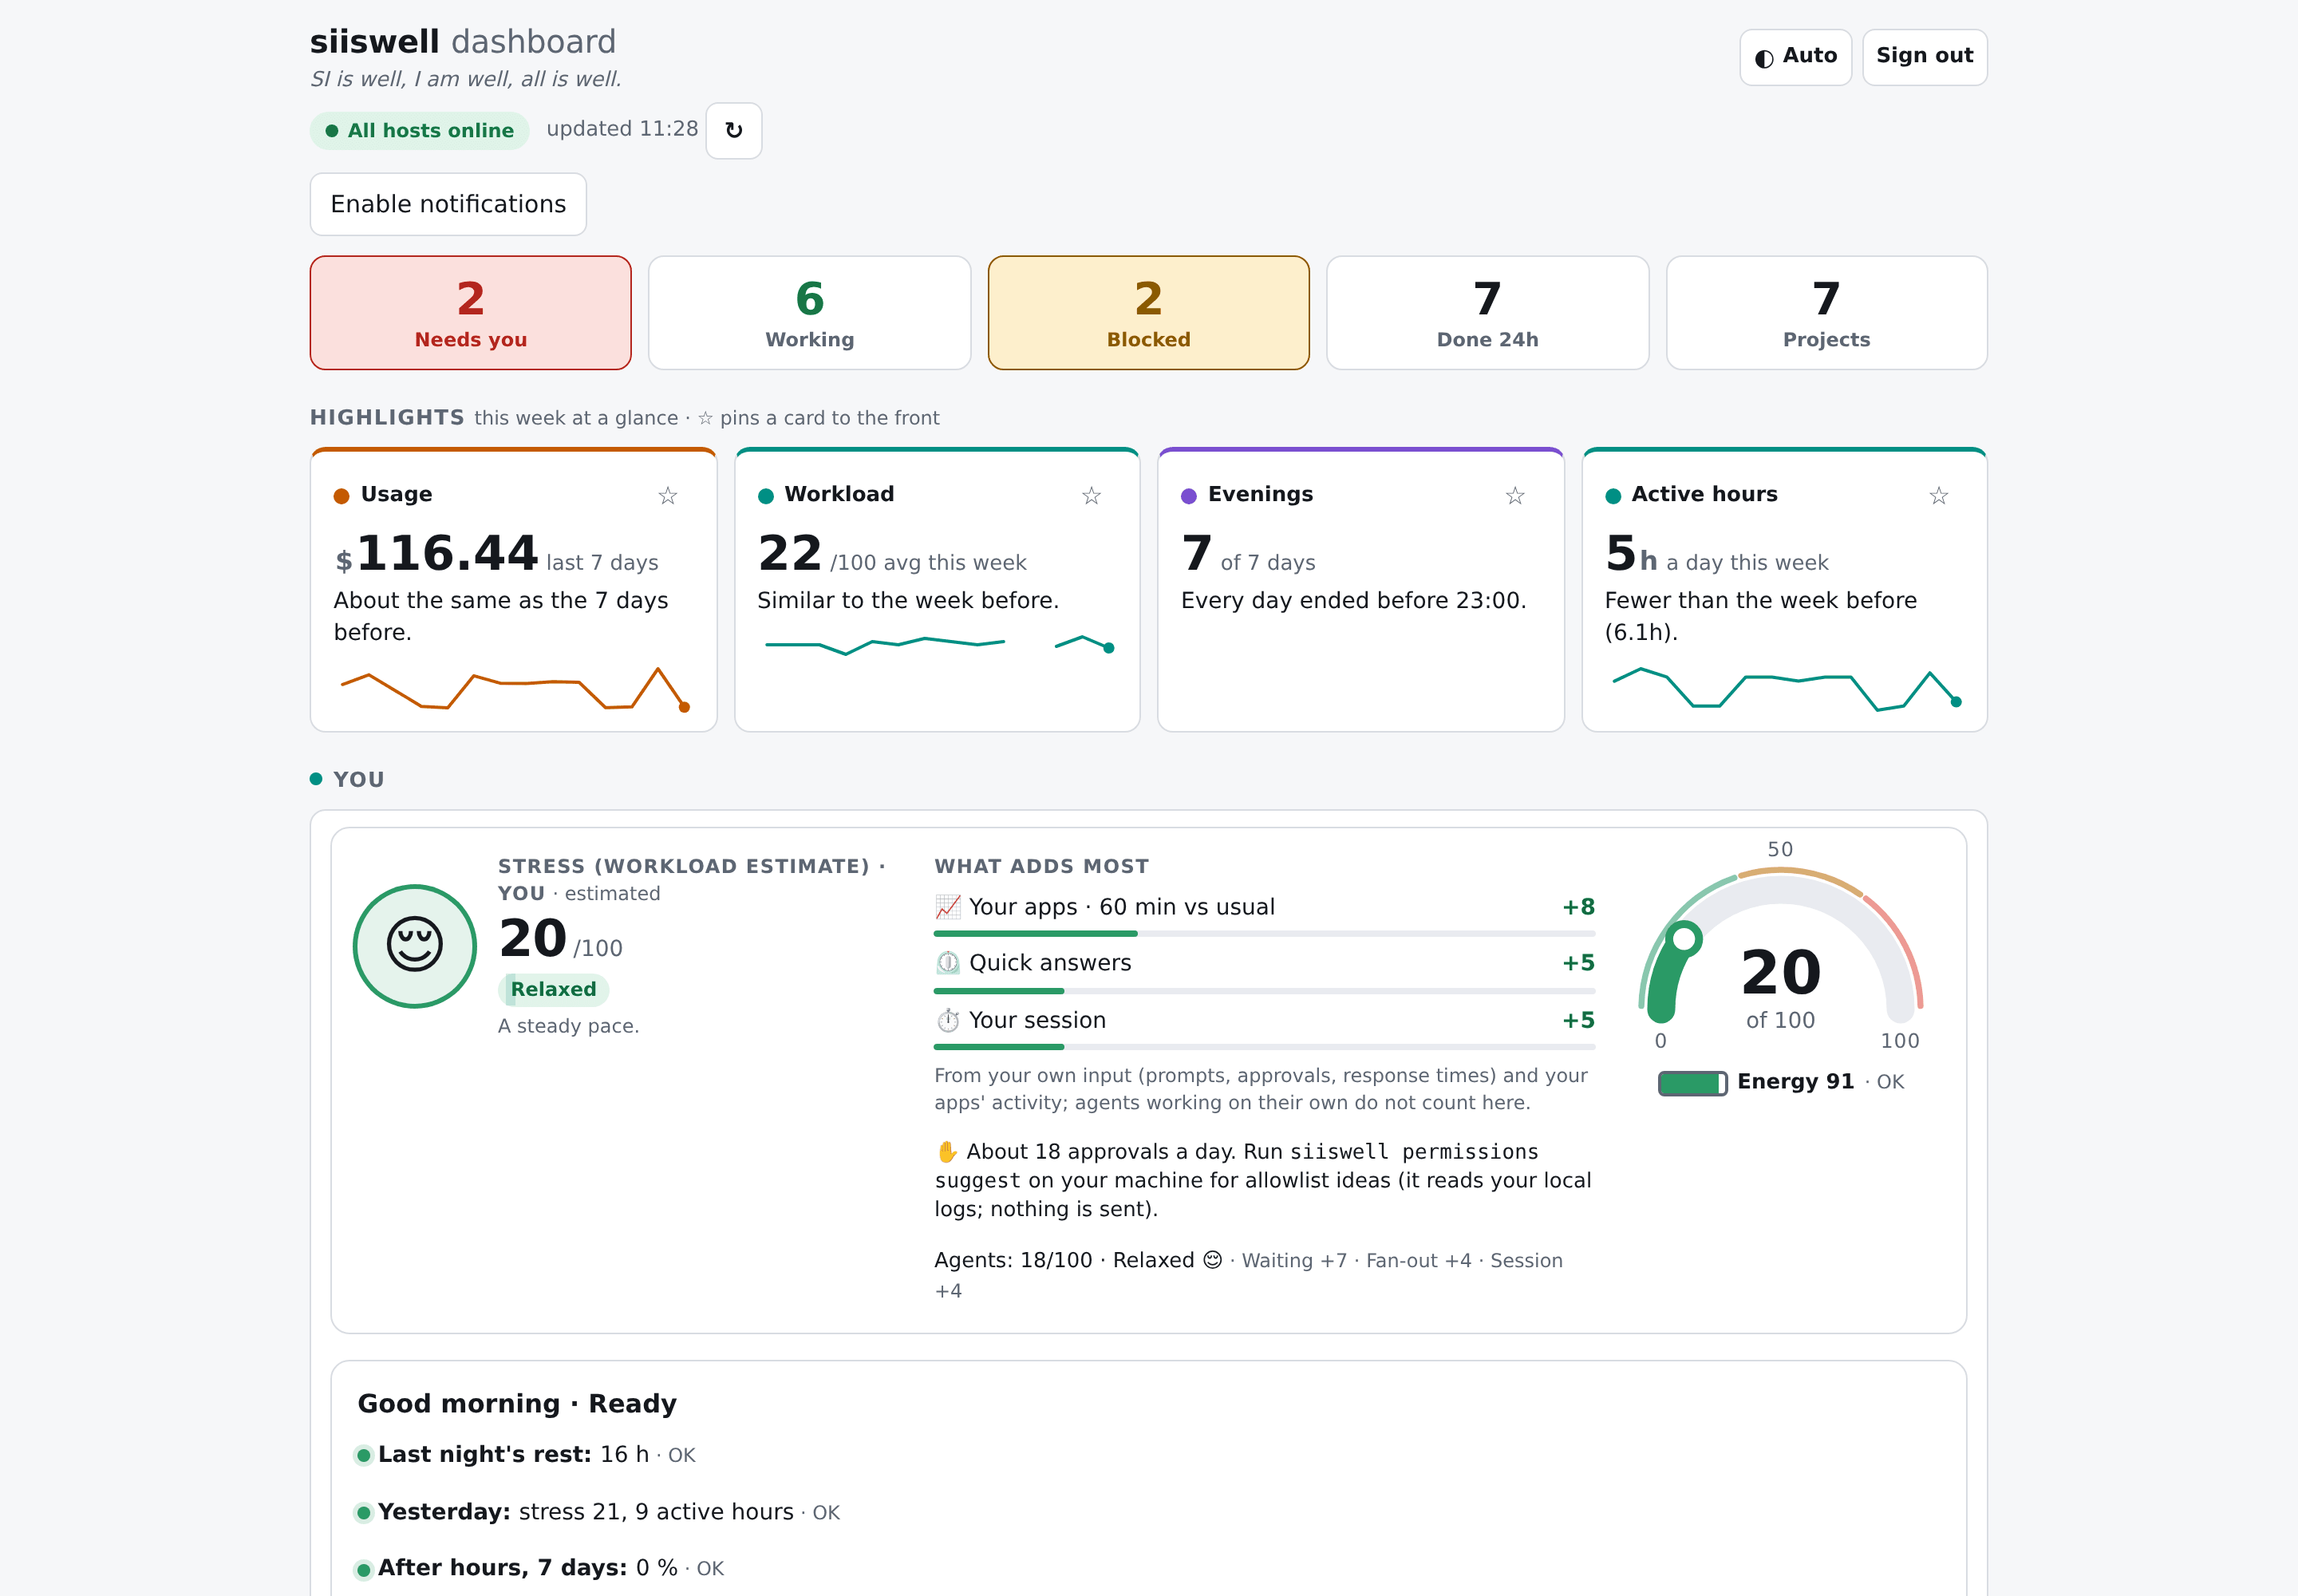Click the 'Energy 91' label
The width and height of the screenshot is (2298, 1596).
[1795, 1081]
